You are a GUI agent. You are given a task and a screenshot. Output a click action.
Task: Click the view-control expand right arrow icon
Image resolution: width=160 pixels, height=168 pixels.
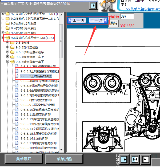[124, 159]
